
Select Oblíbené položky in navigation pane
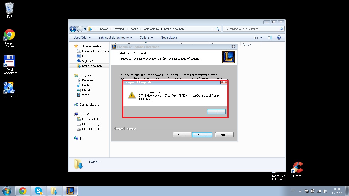[90, 46]
